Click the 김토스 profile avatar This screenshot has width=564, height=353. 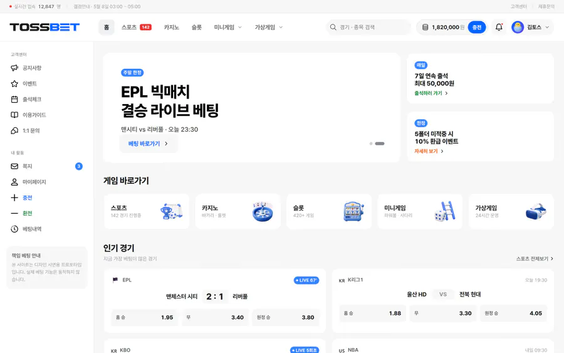click(x=518, y=28)
